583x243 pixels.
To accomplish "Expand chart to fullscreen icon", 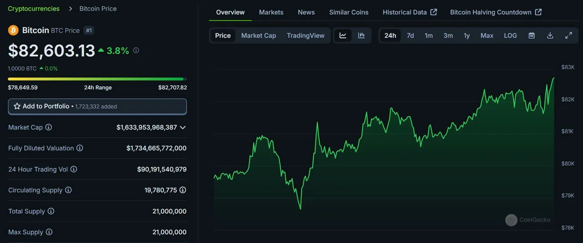I will click(x=568, y=35).
